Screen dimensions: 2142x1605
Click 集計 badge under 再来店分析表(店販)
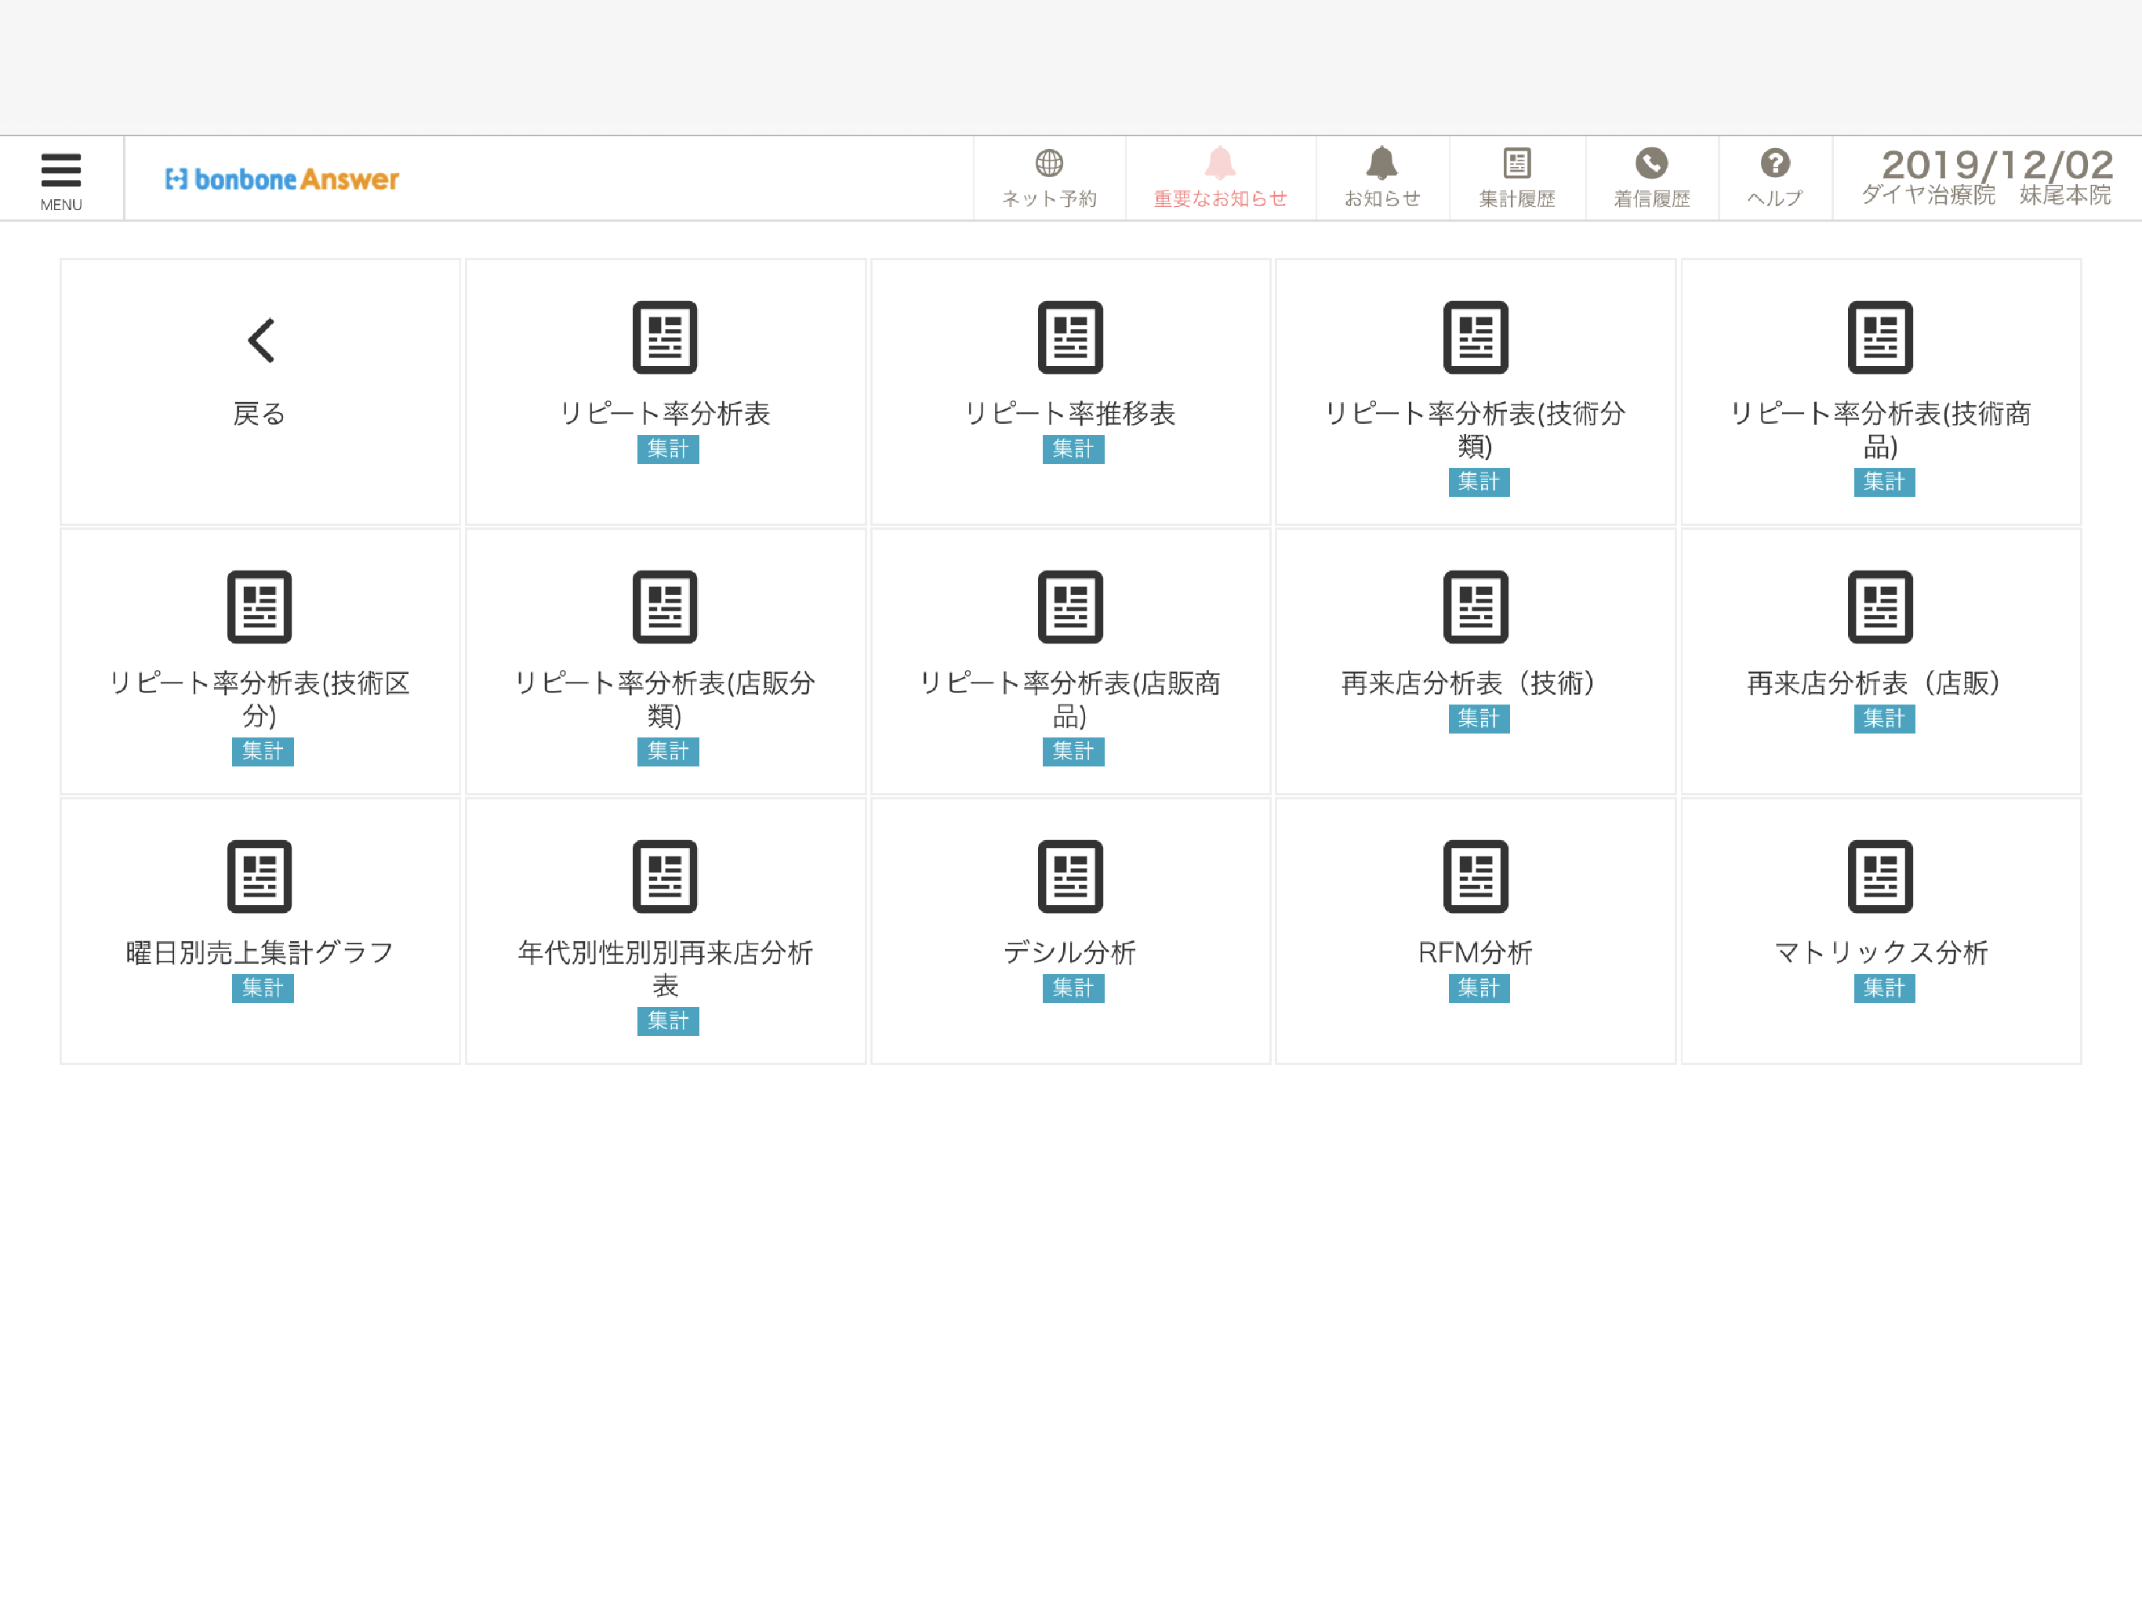click(x=1884, y=719)
